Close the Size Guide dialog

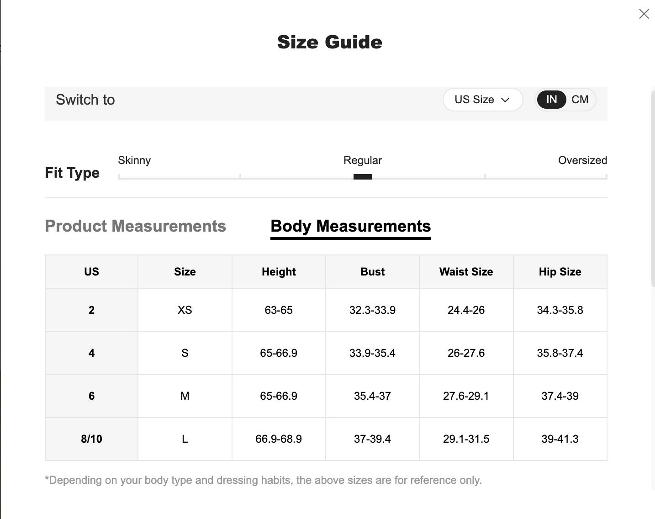click(644, 14)
